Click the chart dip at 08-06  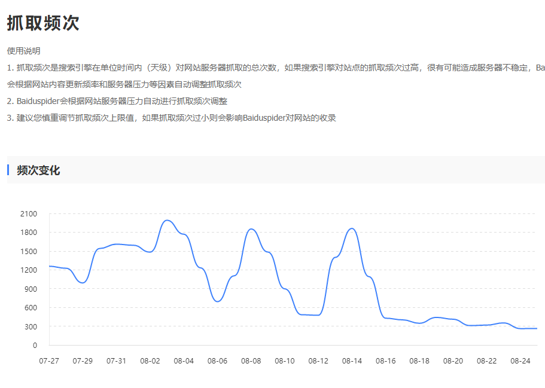(218, 301)
